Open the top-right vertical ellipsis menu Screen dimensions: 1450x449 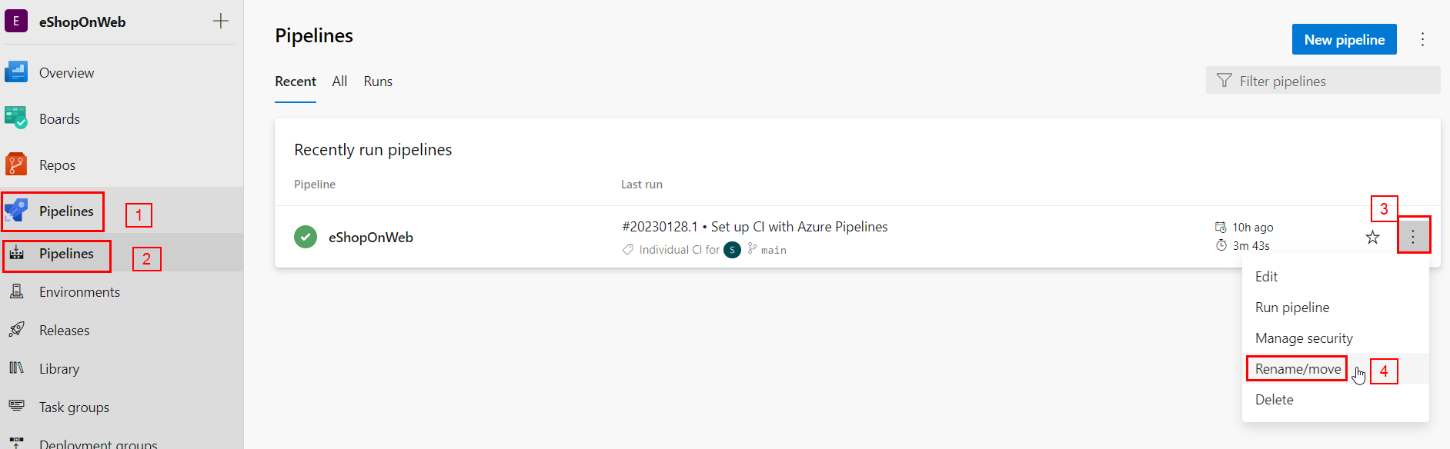[x=1422, y=39]
